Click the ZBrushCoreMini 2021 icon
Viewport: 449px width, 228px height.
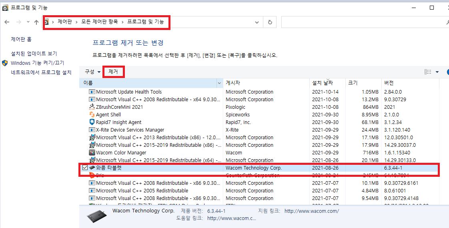tap(92, 107)
